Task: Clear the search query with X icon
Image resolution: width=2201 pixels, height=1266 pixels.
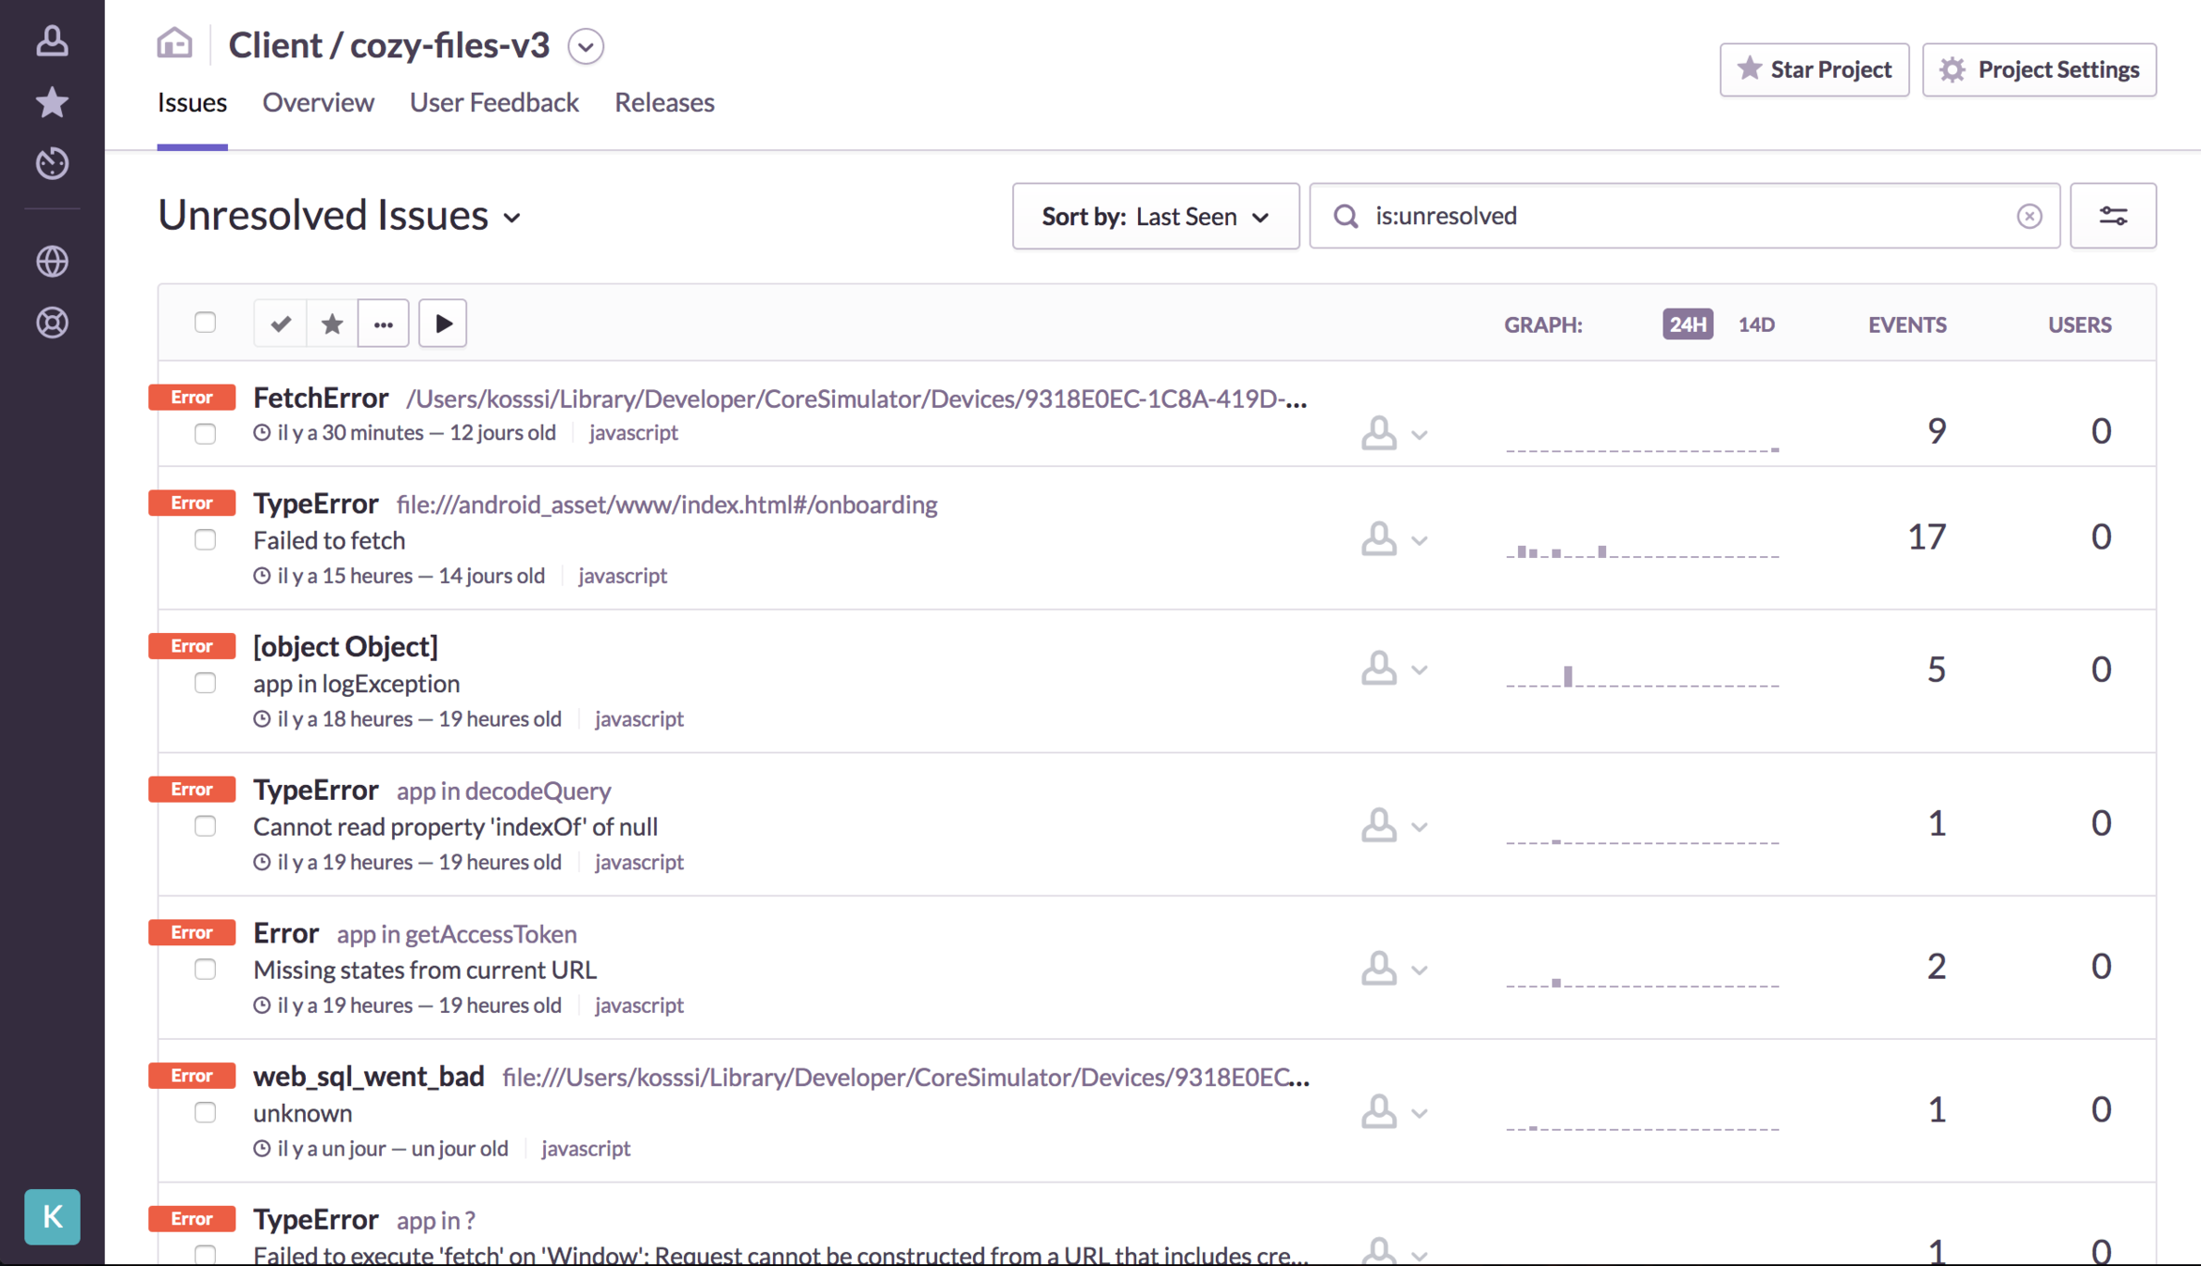Action: pos(2029,217)
